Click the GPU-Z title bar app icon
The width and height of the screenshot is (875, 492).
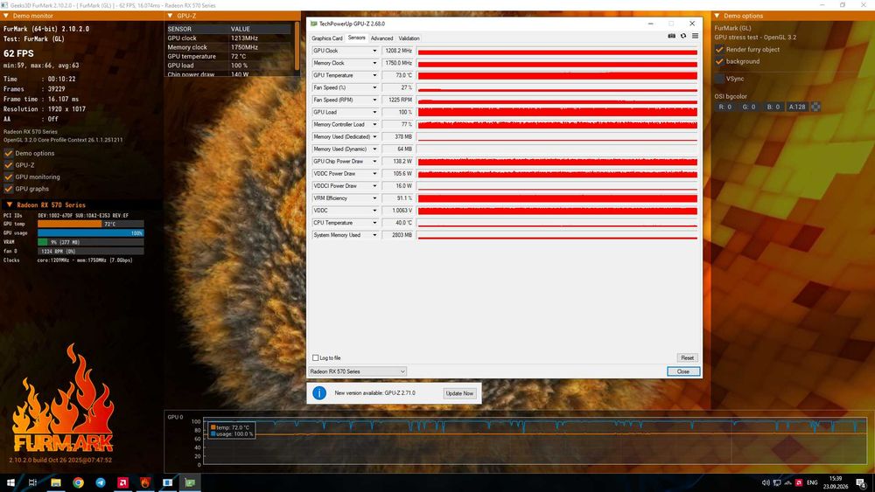coord(313,24)
